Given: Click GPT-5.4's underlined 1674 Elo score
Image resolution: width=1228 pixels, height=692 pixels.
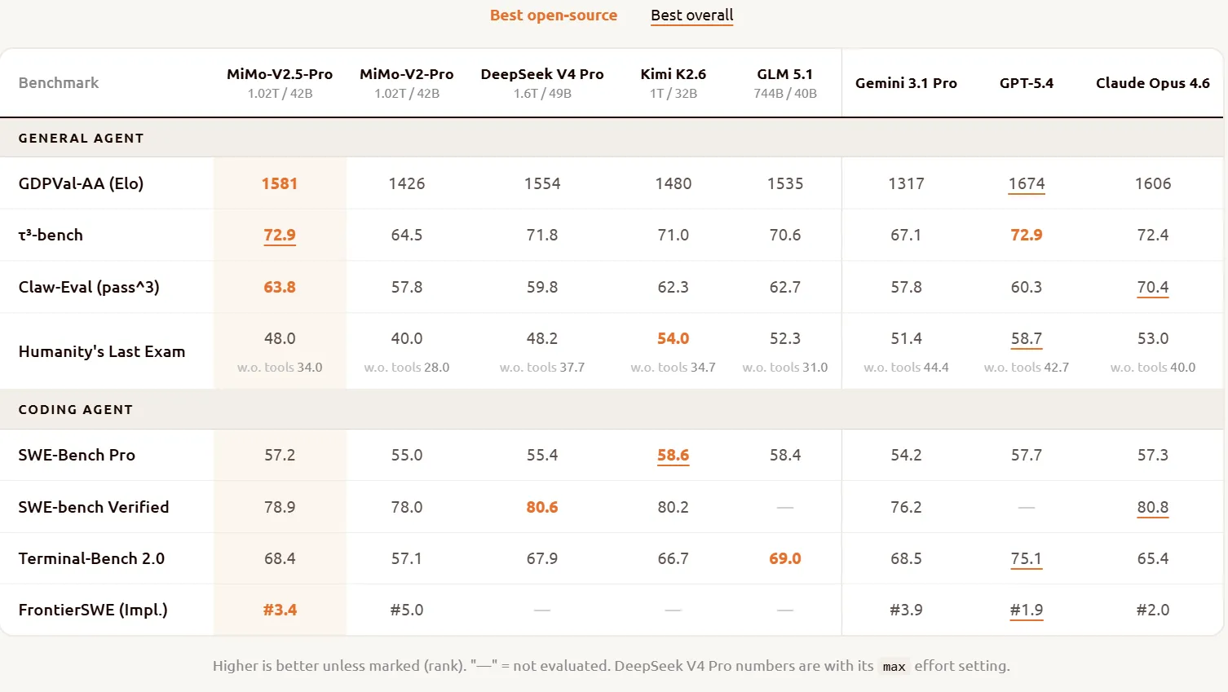Looking at the screenshot, I should tap(1026, 184).
